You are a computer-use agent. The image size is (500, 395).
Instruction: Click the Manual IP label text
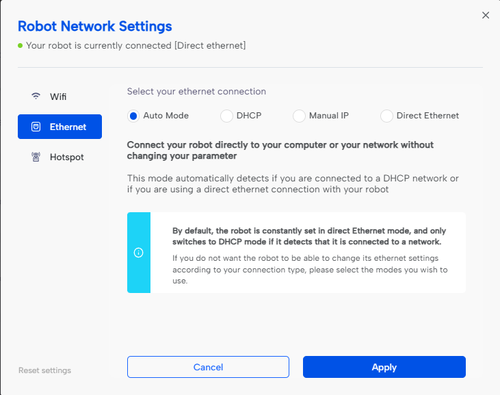(328, 116)
